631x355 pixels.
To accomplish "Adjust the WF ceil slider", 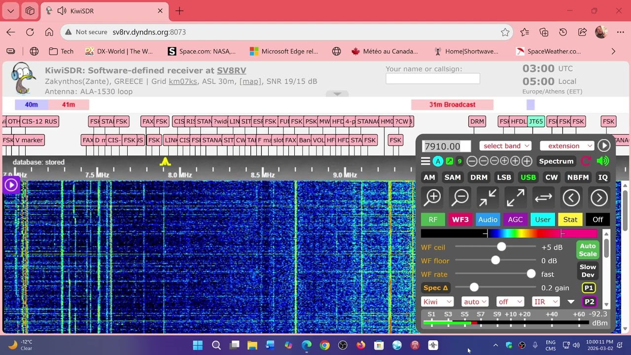I will (495, 247).
